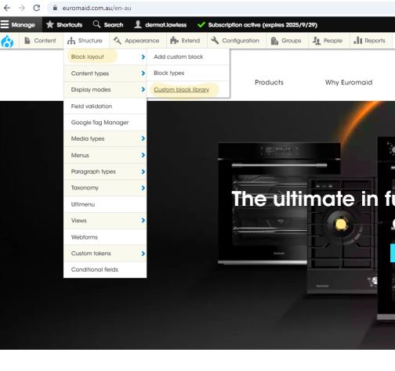Click the Products site navigation link
The image size is (395, 371).
[x=269, y=82]
